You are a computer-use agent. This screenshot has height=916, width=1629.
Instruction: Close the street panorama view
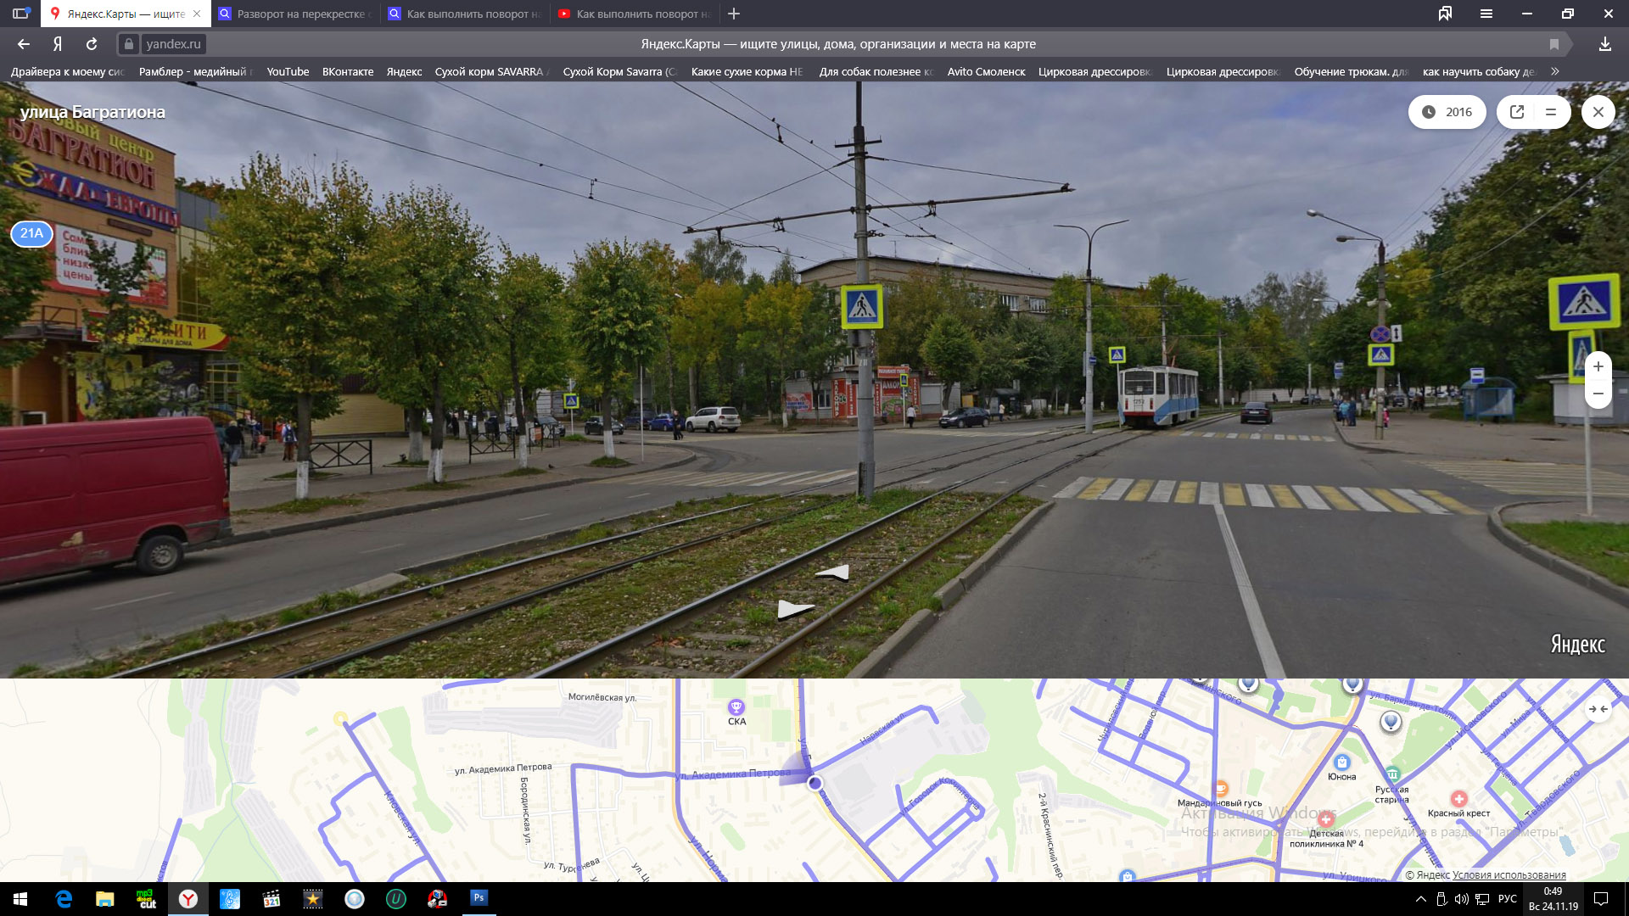tap(1598, 112)
